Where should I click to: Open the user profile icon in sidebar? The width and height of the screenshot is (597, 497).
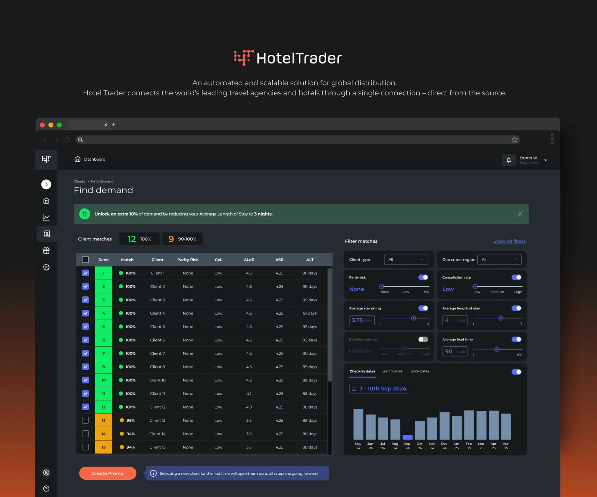coord(46,473)
